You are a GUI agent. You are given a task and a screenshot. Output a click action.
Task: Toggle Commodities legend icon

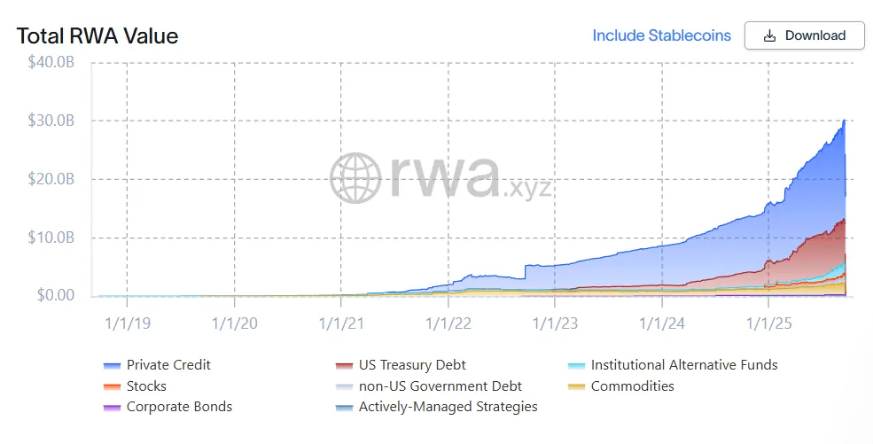tap(576, 386)
